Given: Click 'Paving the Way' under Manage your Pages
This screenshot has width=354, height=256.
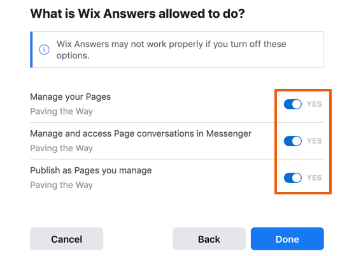Looking at the screenshot, I should tap(61, 111).
